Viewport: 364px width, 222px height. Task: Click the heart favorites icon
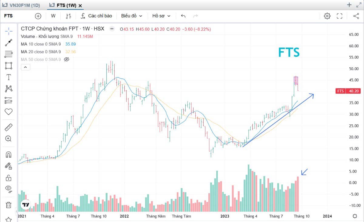coord(8,112)
